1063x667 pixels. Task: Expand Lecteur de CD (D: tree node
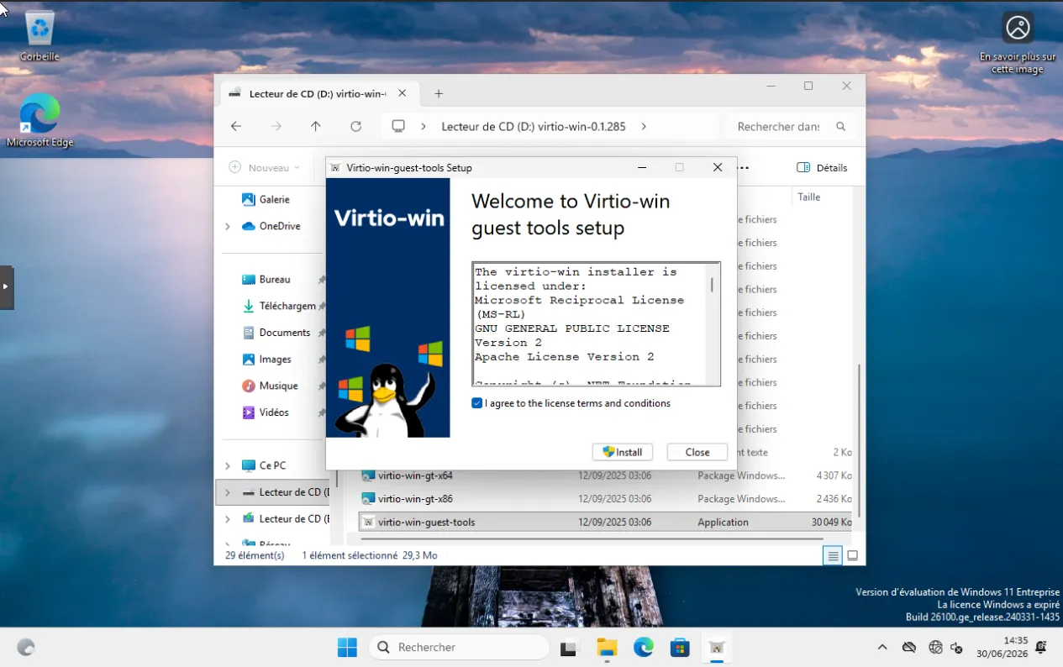tap(228, 492)
